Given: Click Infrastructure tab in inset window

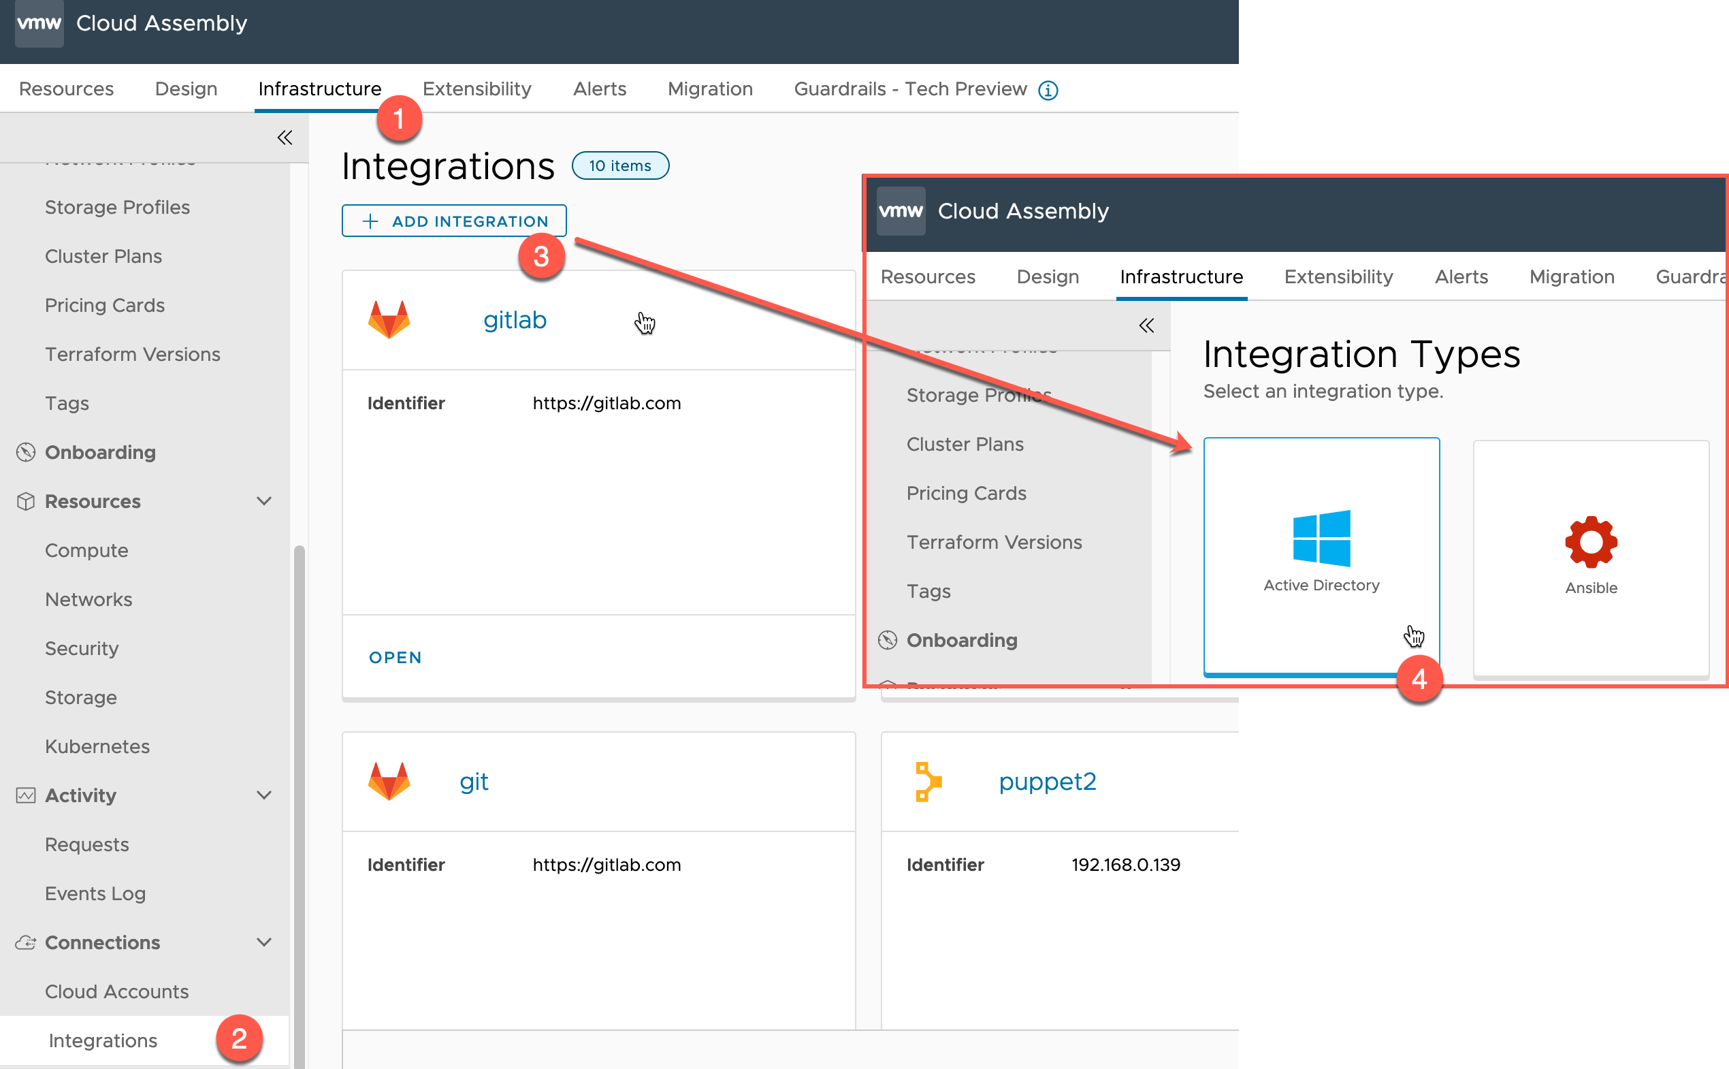Looking at the screenshot, I should point(1181,277).
